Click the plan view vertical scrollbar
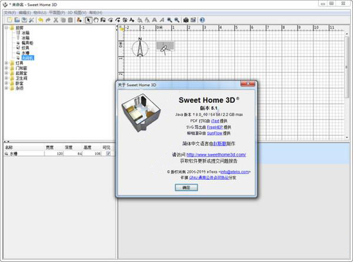 [347, 67]
